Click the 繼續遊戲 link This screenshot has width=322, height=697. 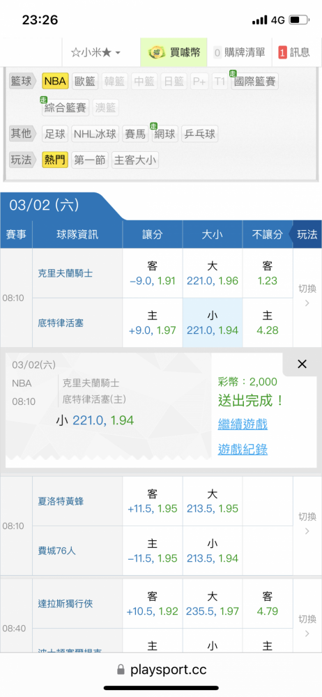point(243,424)
